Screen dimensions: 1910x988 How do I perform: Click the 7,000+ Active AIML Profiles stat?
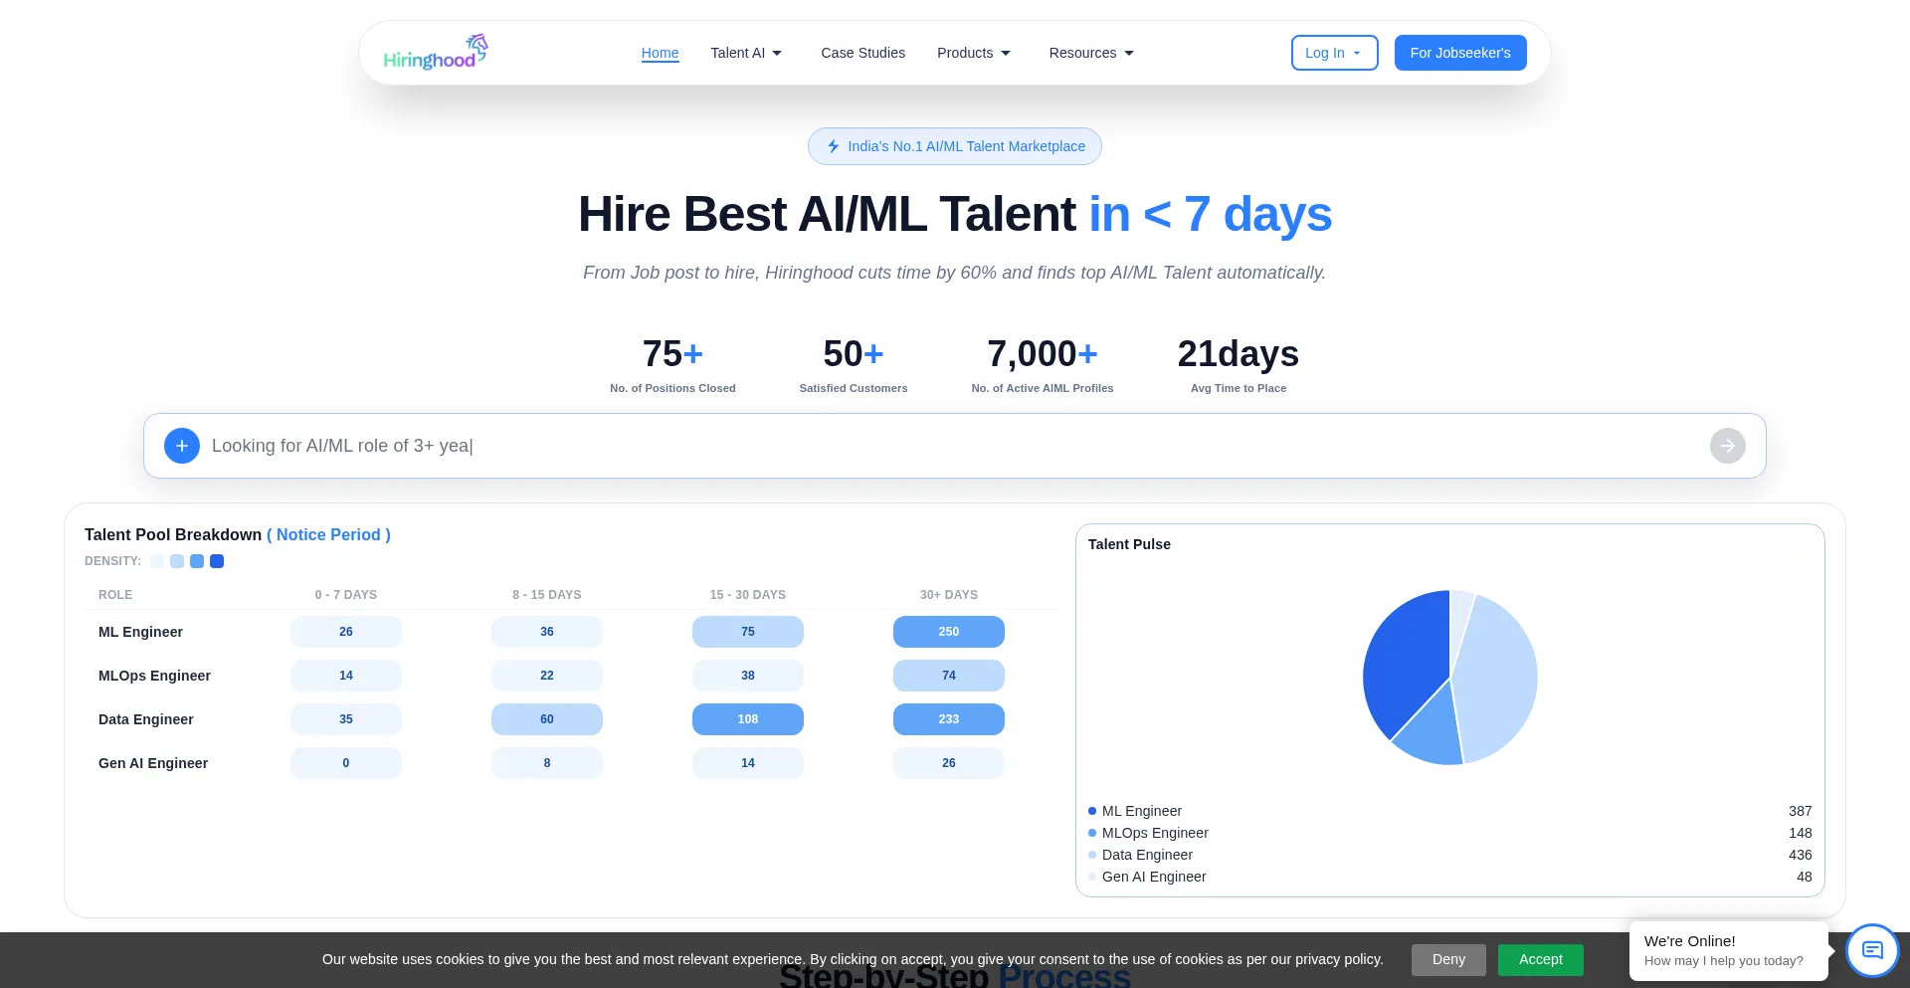click(1043, 365)
